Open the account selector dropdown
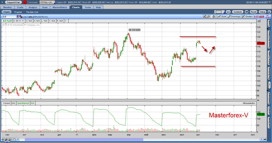Viewport: 272px width, 143px height. pos(47,2)
